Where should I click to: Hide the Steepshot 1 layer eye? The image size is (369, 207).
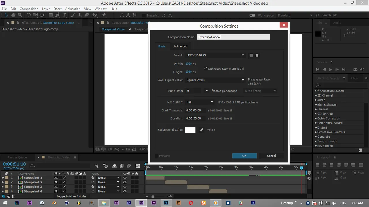point(125,178)
